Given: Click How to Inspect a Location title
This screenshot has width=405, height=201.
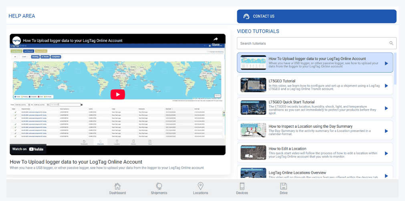Looking at the screenshot, I should [x=310, y=127].
